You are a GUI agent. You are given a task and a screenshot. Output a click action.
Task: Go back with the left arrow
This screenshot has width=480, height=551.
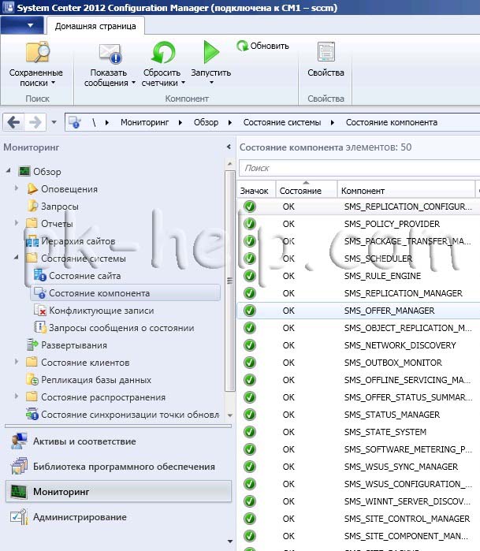point(13,123)
